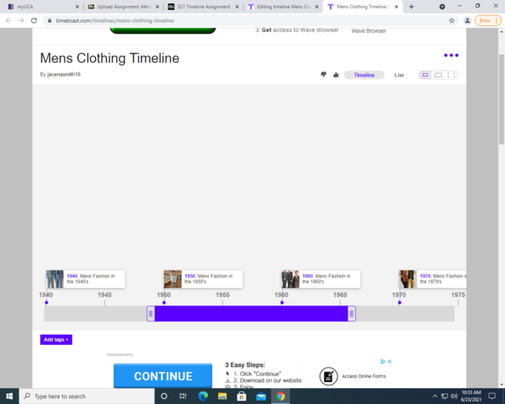The height and width of the screenshot is (404, 505).
Task: Open Microsoft Store from the taskbar
Action: tap(242, 396)
